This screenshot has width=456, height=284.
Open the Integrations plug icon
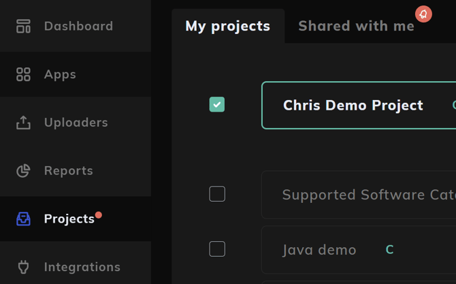click(23, 267)
